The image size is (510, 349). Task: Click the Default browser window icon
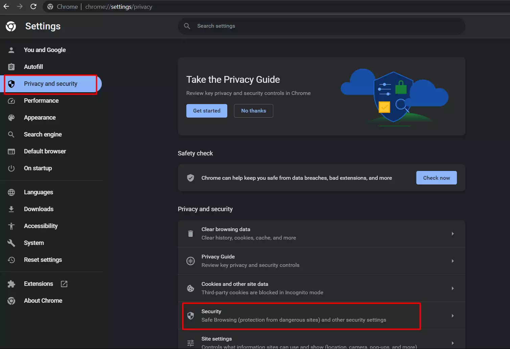click(x=11, y=151)
